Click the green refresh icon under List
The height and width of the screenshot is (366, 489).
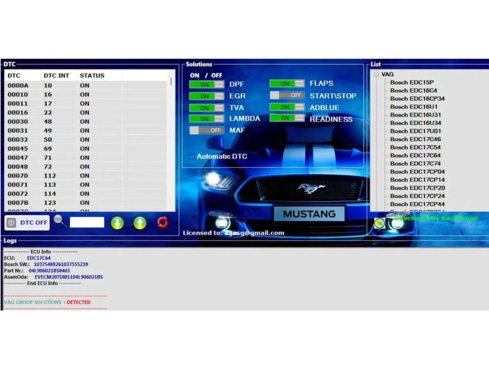379,223
